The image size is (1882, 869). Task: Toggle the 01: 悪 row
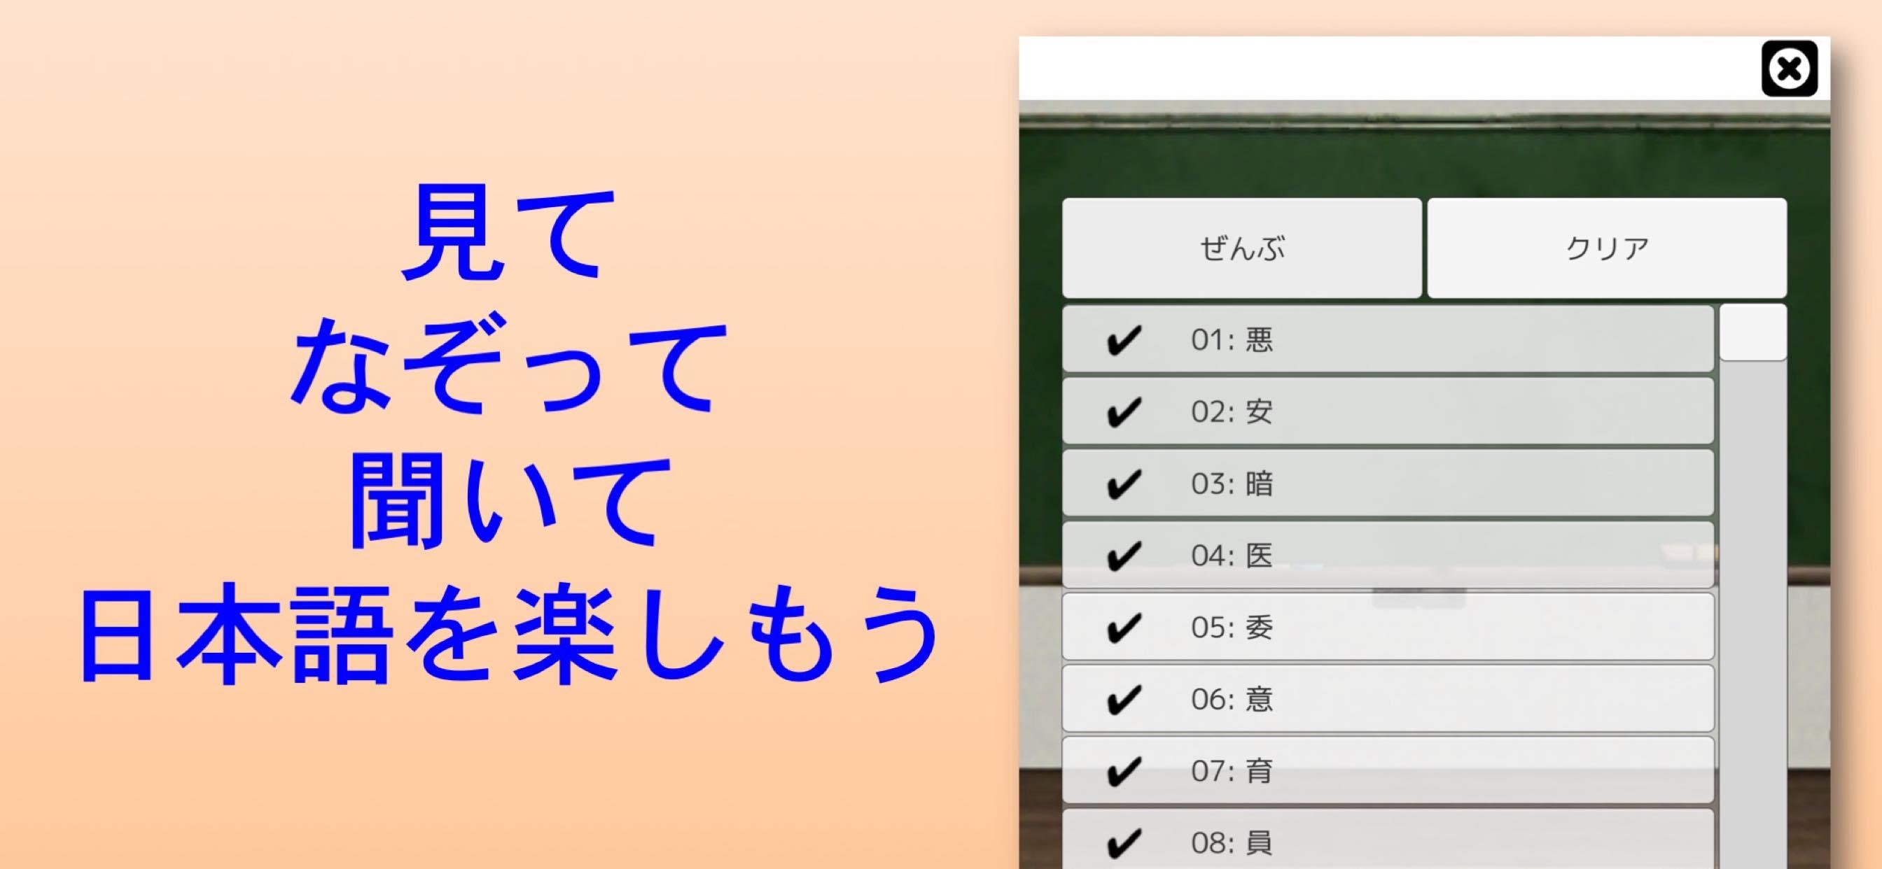click(1388, 339)
